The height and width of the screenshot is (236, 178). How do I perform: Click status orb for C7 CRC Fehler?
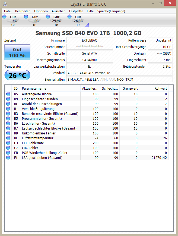pos(8,148)
